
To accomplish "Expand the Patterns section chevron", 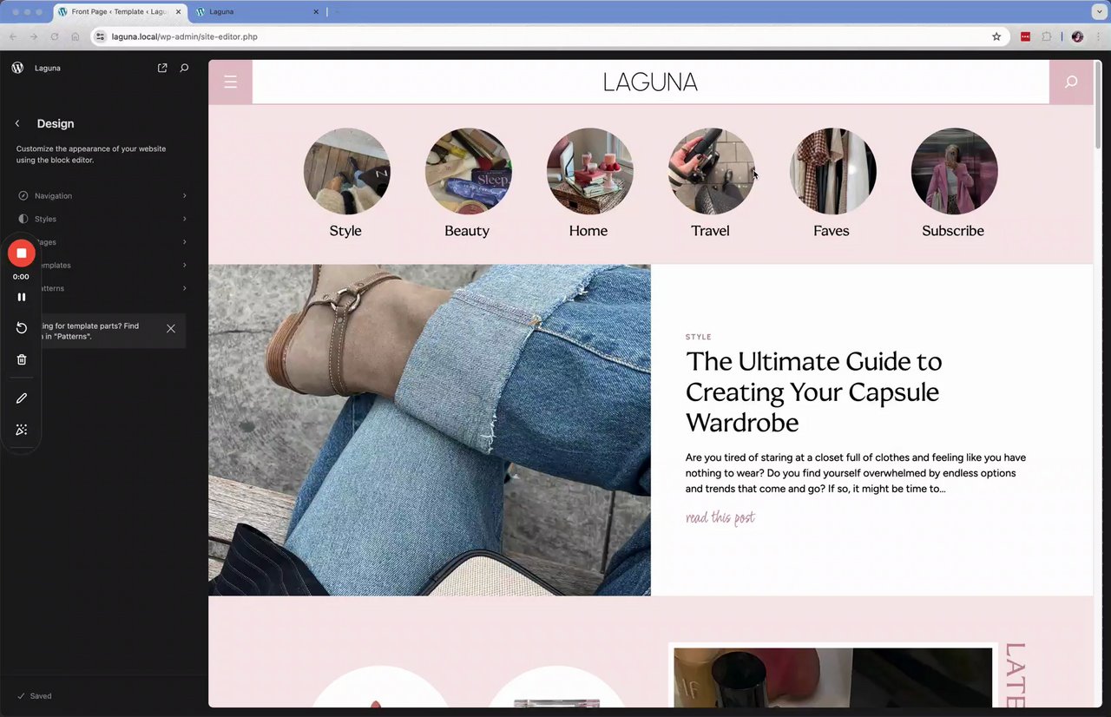I will (x=185, y=288).
